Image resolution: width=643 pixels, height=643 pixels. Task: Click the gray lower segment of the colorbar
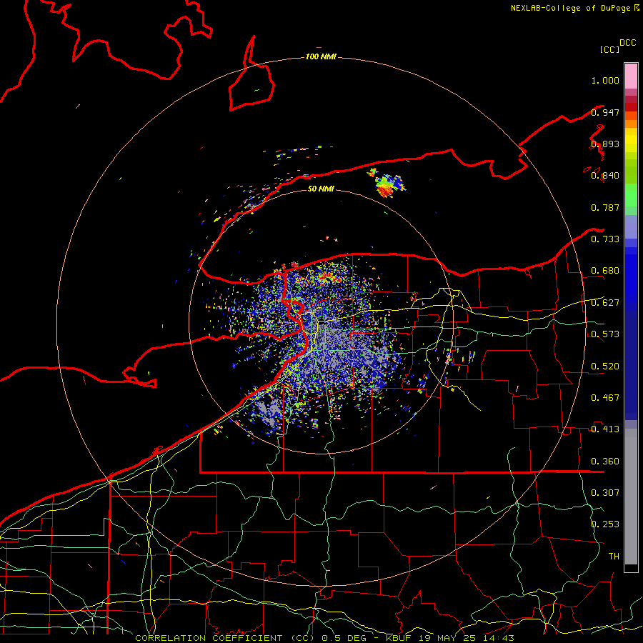tap(631, 497)
